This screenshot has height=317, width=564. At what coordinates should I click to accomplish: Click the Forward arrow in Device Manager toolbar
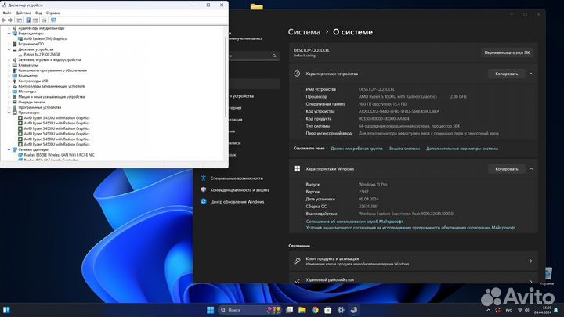[10, 20]
